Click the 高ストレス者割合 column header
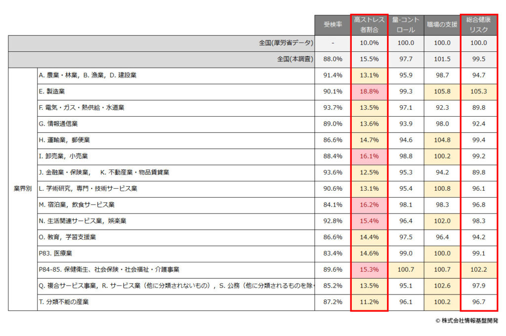The height and width of the screenshot is (336, 506). pyautogui.click(x=369, y=25)
